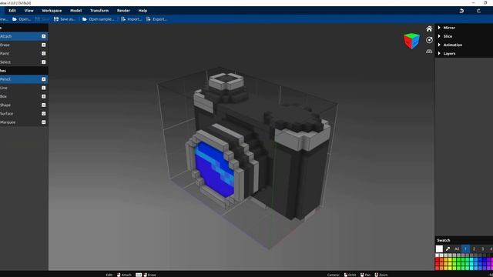The image size is (493, 277).
Task: Expand the Mirror panel
Action: (x=464, y=28)
